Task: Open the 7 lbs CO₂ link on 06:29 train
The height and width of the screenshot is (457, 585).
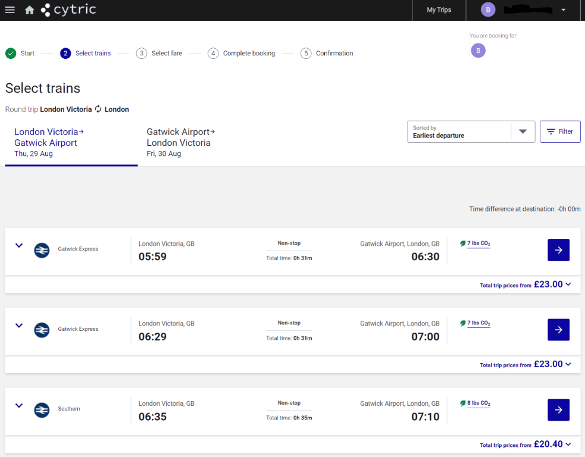Action: point(478,323)
